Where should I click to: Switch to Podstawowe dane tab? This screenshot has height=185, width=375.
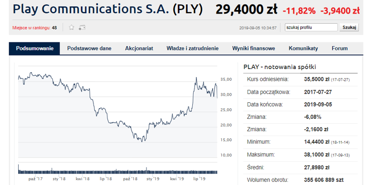[89, 49]
